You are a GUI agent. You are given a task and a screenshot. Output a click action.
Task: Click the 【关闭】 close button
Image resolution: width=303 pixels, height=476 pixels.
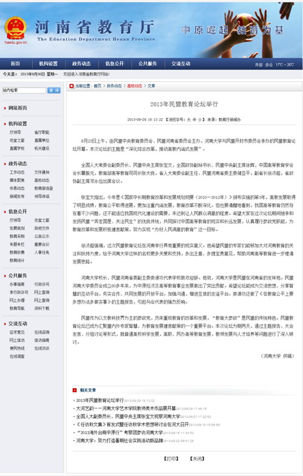[197, 458]
